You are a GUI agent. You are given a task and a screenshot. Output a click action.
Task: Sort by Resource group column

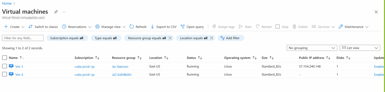pos(127,58)
